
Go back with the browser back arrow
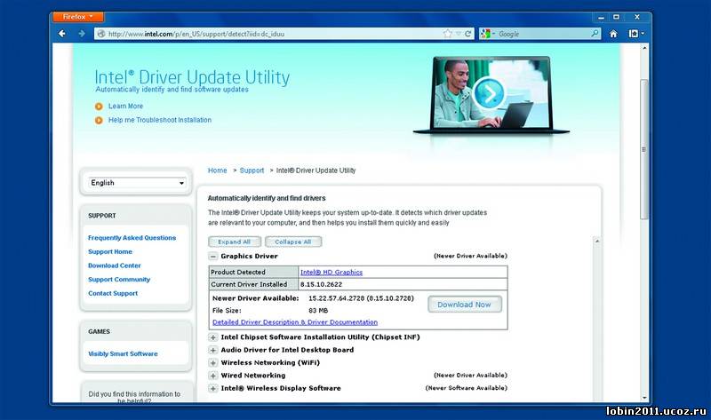(x=62, y=34)
